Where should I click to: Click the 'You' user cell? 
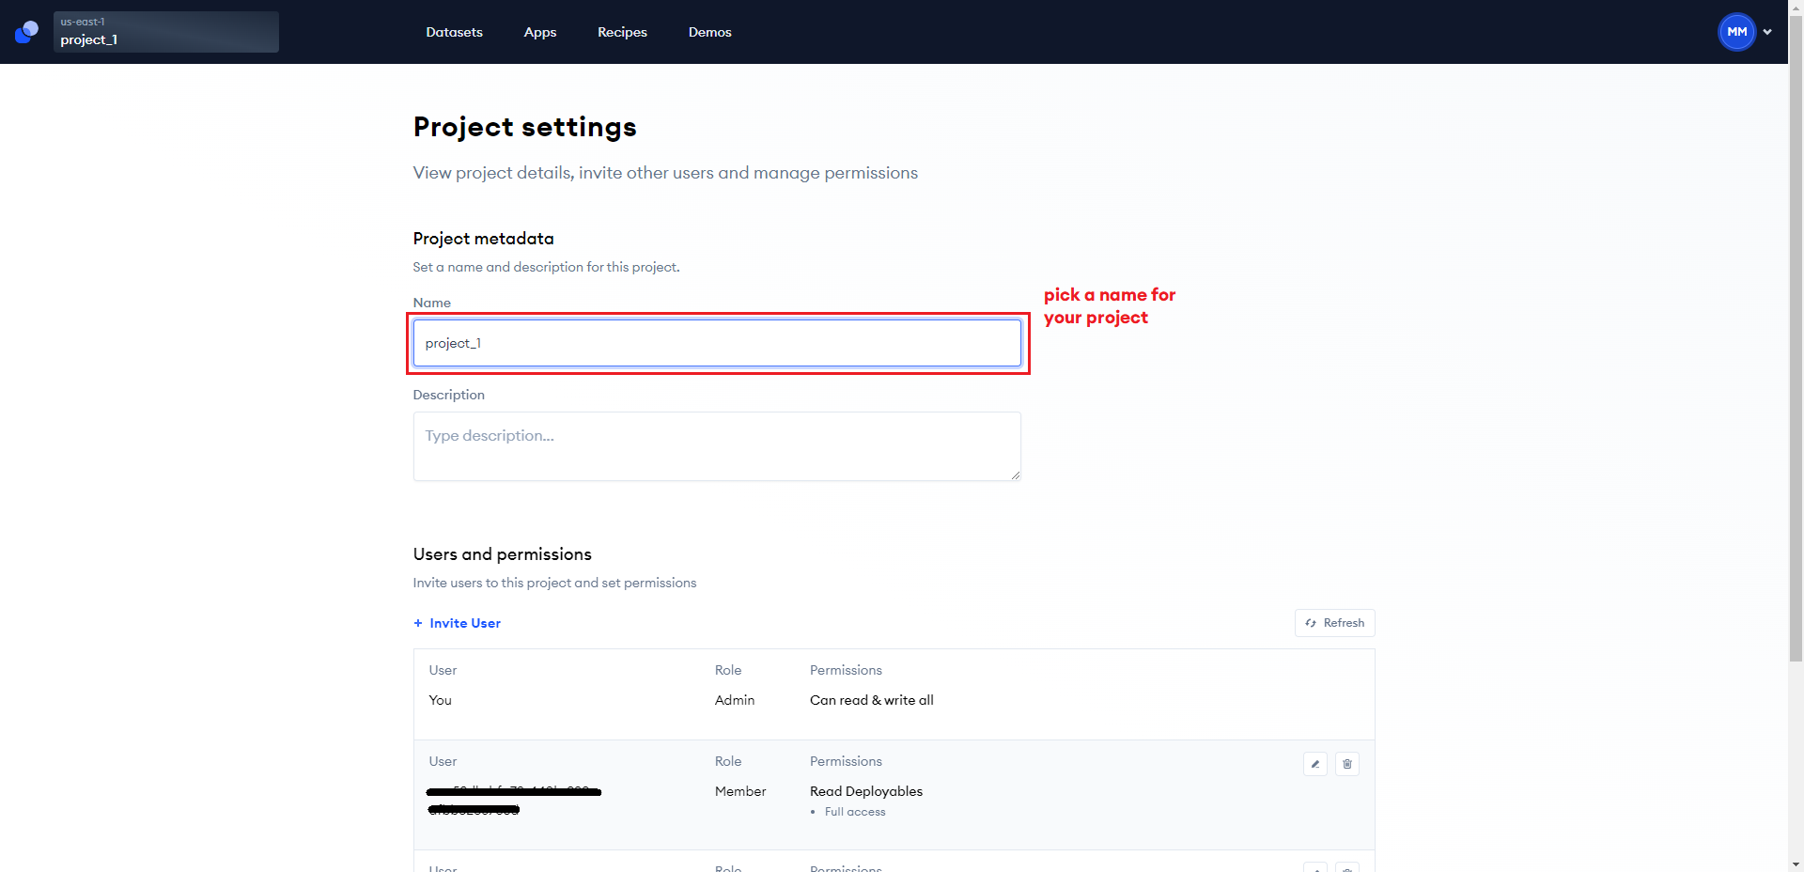click(x=441, y=700)
